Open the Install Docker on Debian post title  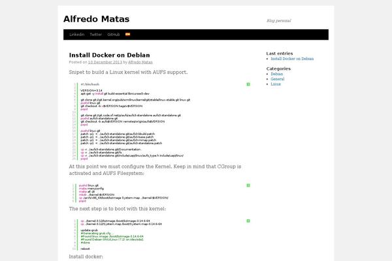click(x=109, y=55)
